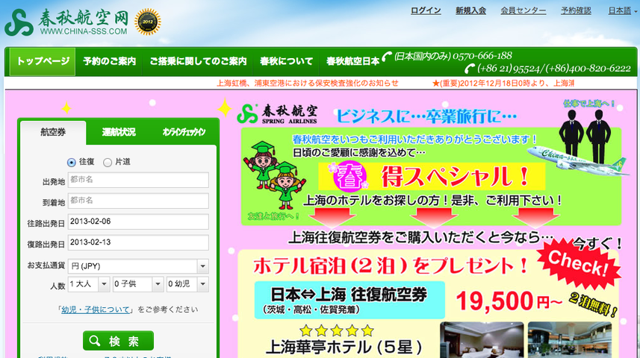Switch to the 運航状況 tab

pyautogui.click(x=119, y=132)
